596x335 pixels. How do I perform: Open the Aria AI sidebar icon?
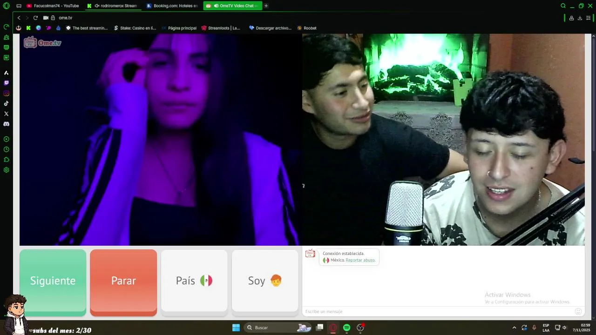tap(6, 73)
